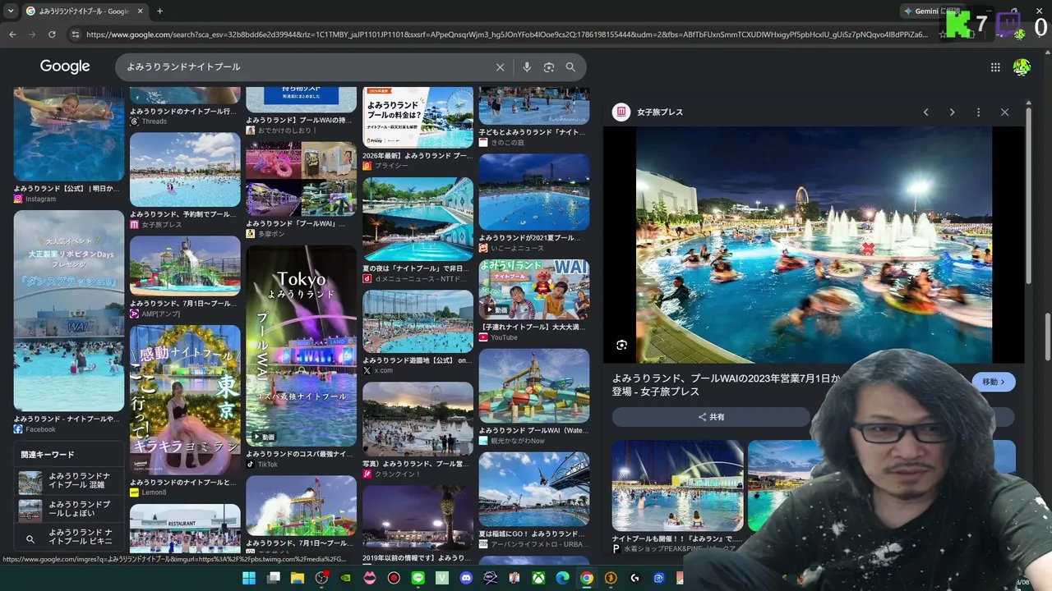This screenshot has height=591, width=1052.
Task: Open the NVIDIA app on the taskbar
Action: [346, 578]
